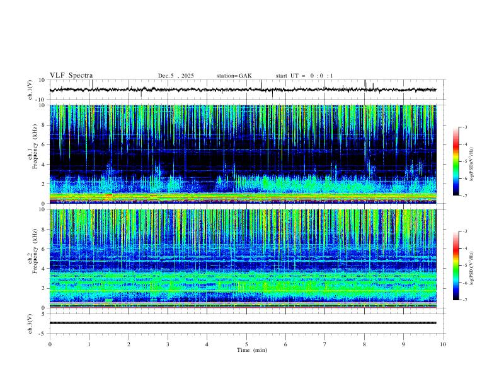This screenshot has width=499, height=386.
Task: Click the "-7" tick on ch.2 color bar
Action: coord(465,300)
